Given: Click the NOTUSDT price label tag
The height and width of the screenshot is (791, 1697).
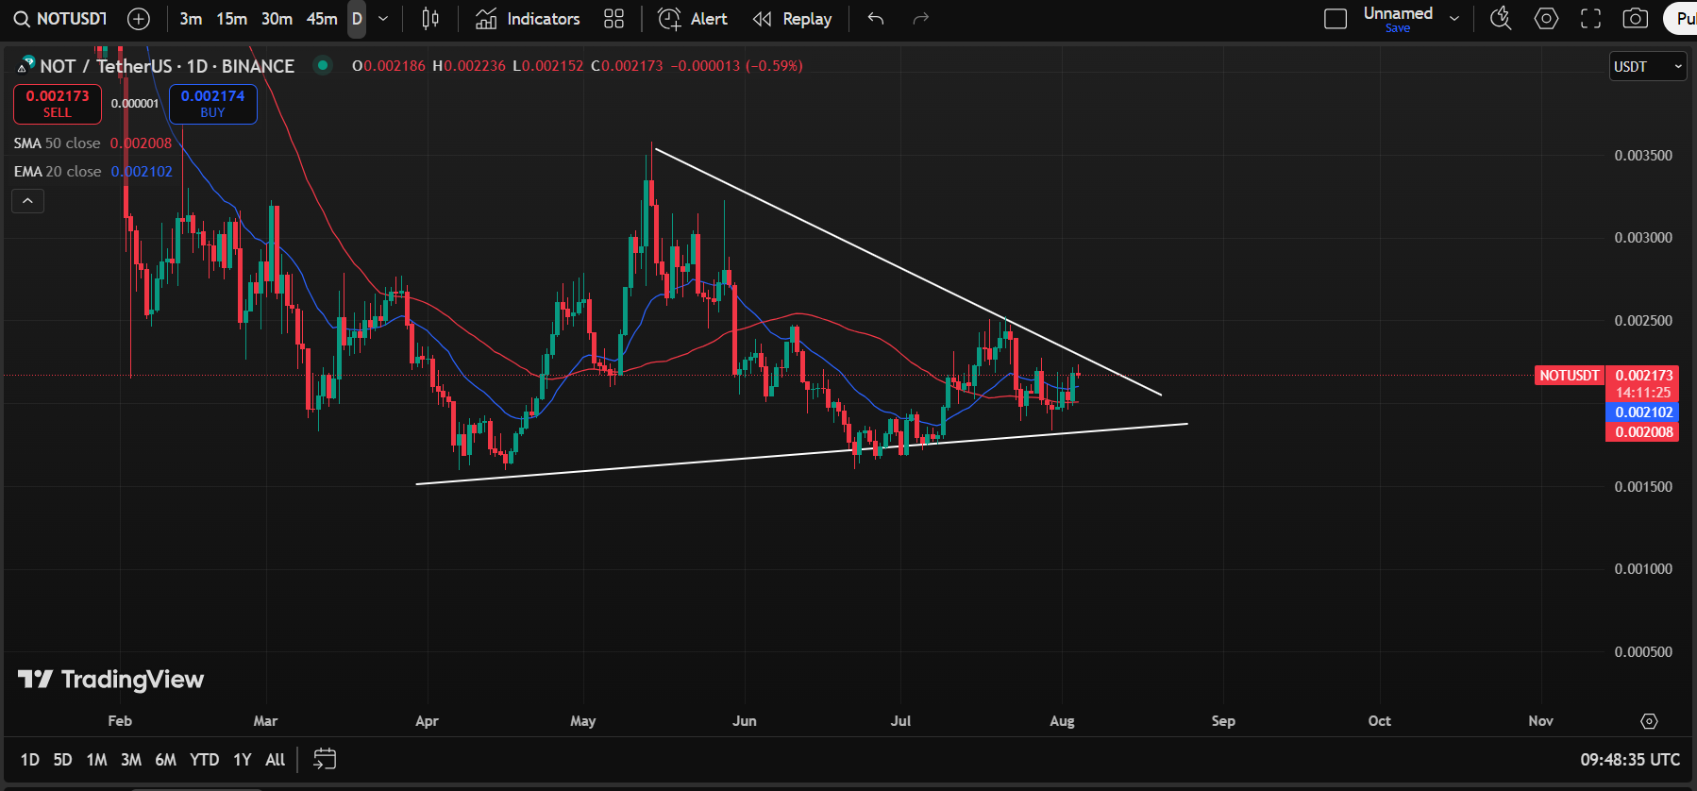Looking at the screenshot, I should coord(1570,376).
